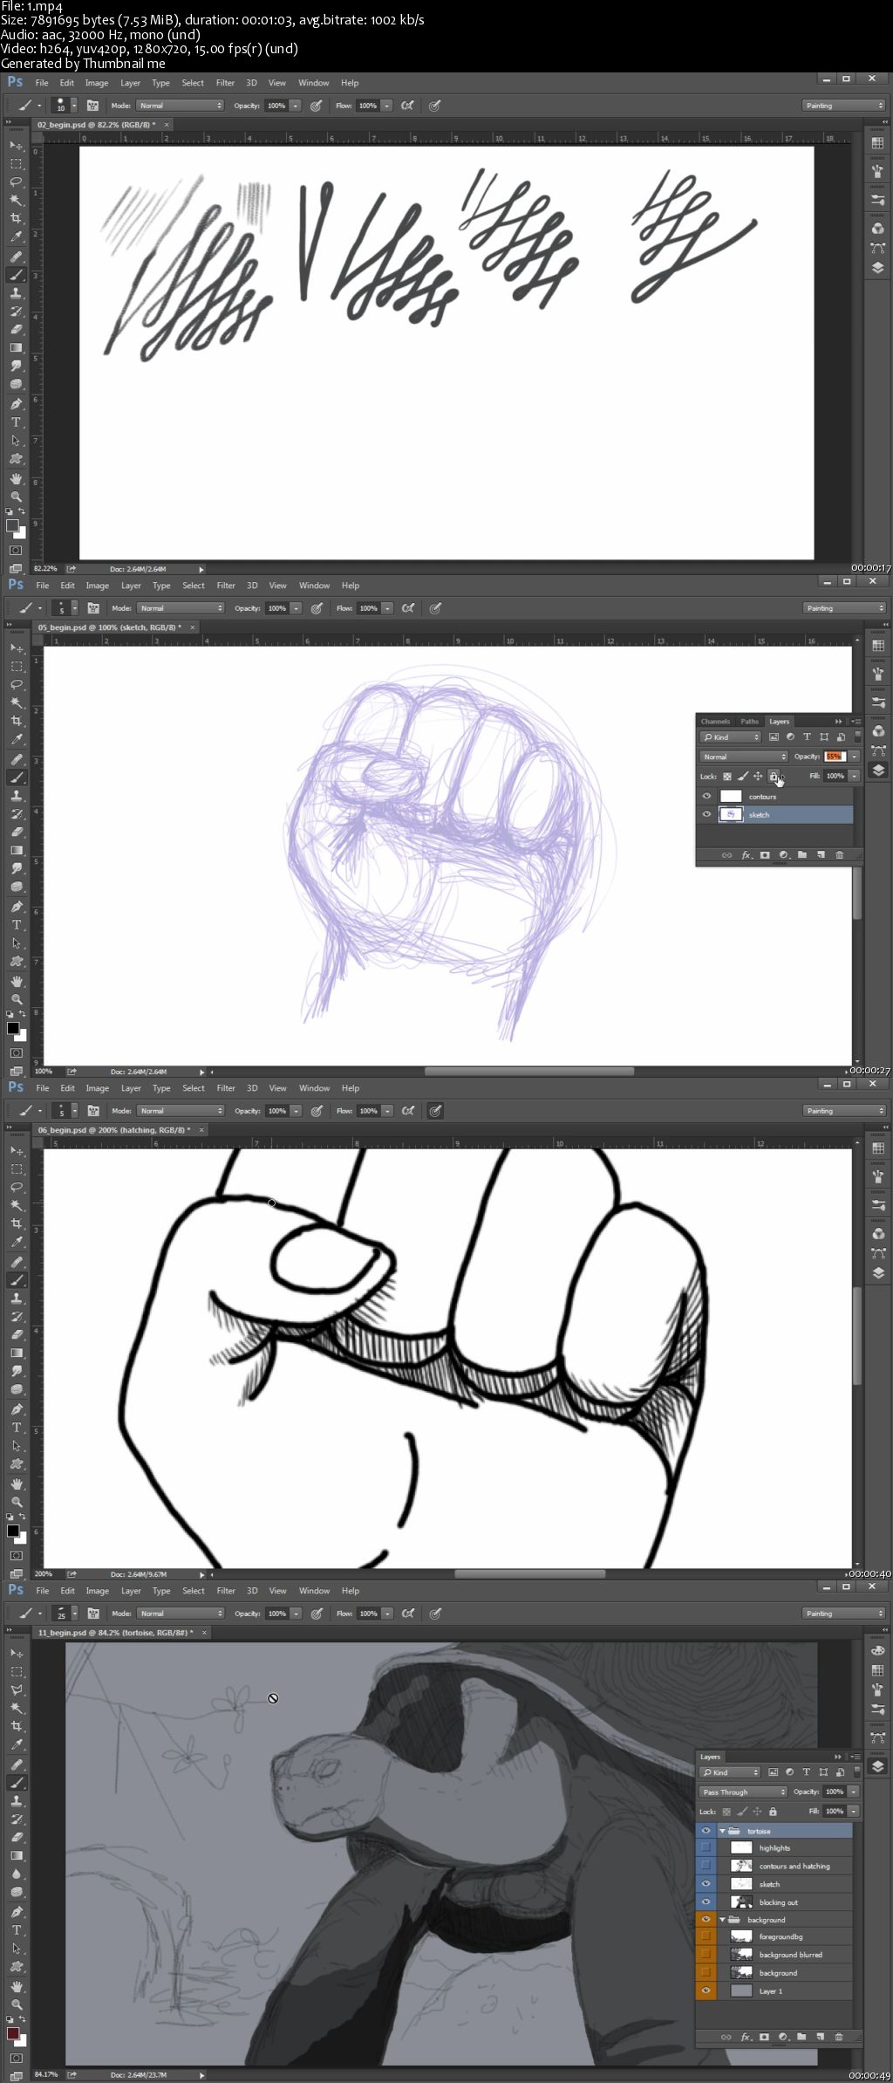The width and height of the screenshot is (893, 2083).
Task: Select the Hand tool in the 02_begin.psd window
Action: pyautogui.click(x=16, y=478)
